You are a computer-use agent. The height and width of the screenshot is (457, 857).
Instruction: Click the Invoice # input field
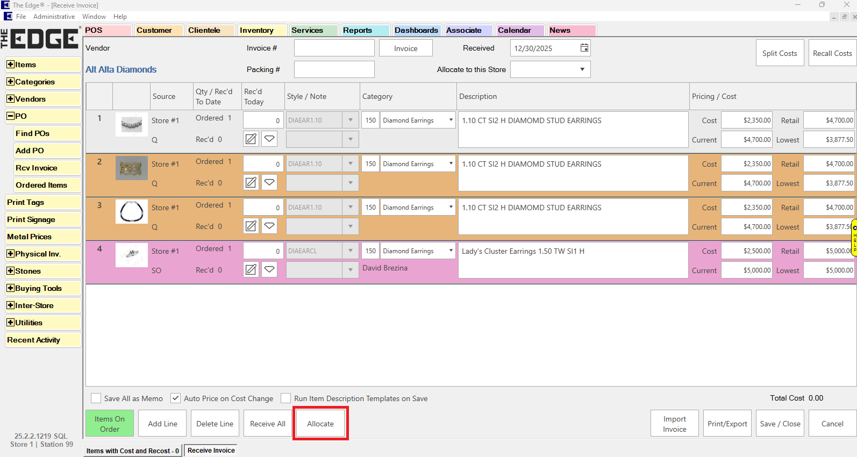pos(334,48)
